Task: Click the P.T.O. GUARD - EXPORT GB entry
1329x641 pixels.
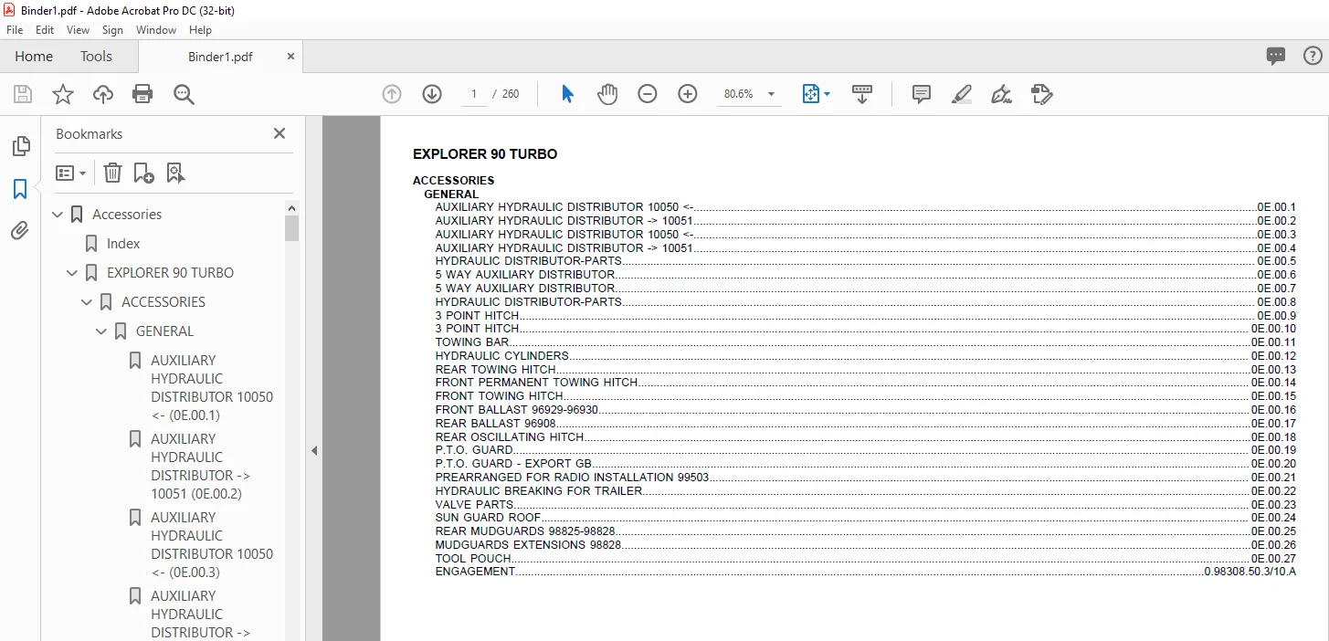Action: point(865,464)
